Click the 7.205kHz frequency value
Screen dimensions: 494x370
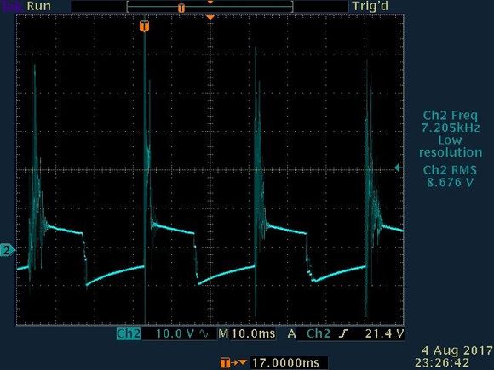451,128
